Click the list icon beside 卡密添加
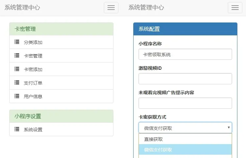This screenshot has width=246, height=158. tap(17, 69)
